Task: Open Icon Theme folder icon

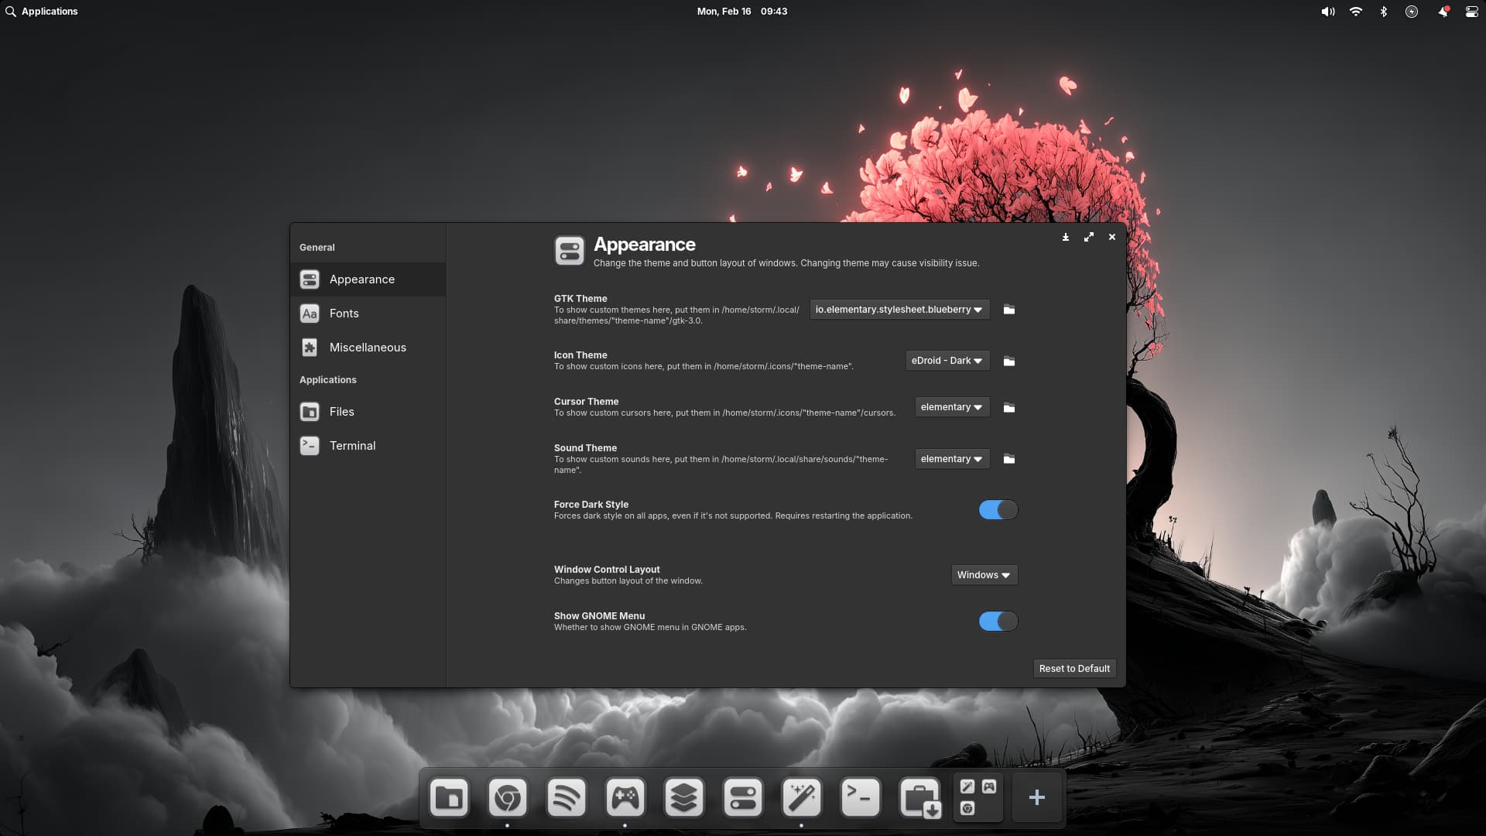Action: [x=1008, y=361]
